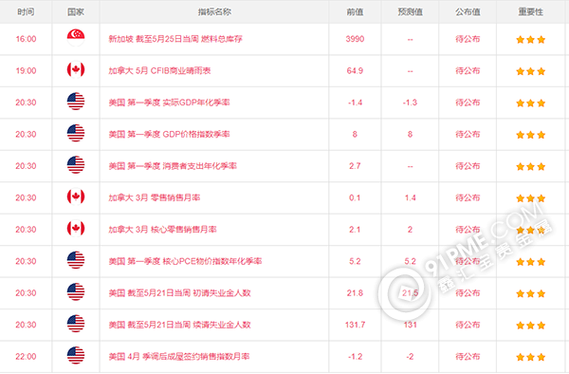569x374 pixels.
Task: Open 加拿大 3月 零售销售月率 link
Action: click(x=155, y=197)
